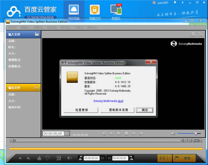Click the 4. 0. 1412. 10 version value
The image size is (208, 165).
123,82
